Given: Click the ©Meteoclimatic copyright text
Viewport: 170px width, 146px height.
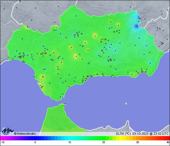Looking at the screenshot, I should coord(25,134).
